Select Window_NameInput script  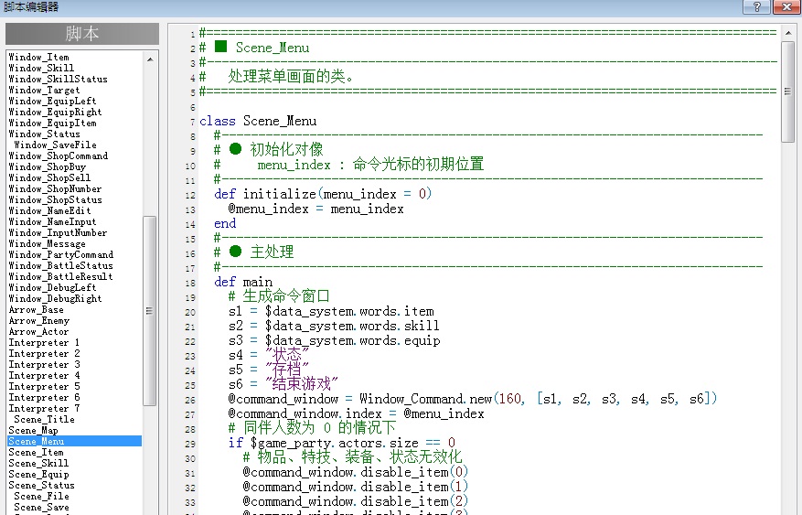[52, 222]
